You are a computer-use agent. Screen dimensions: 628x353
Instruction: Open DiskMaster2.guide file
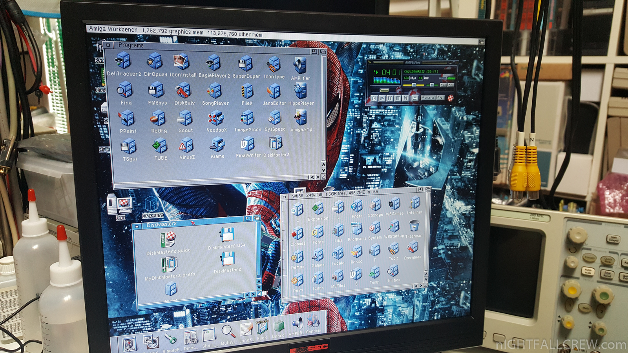168,239
